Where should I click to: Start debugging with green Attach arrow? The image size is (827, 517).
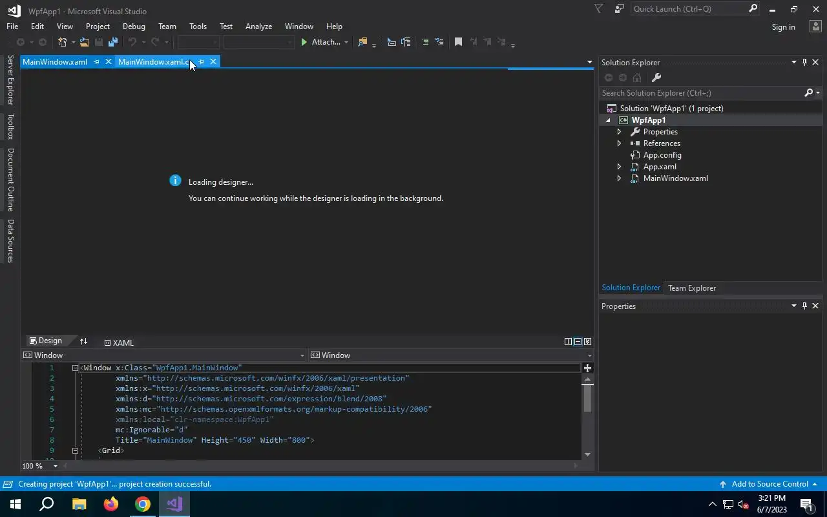[304, 42]
